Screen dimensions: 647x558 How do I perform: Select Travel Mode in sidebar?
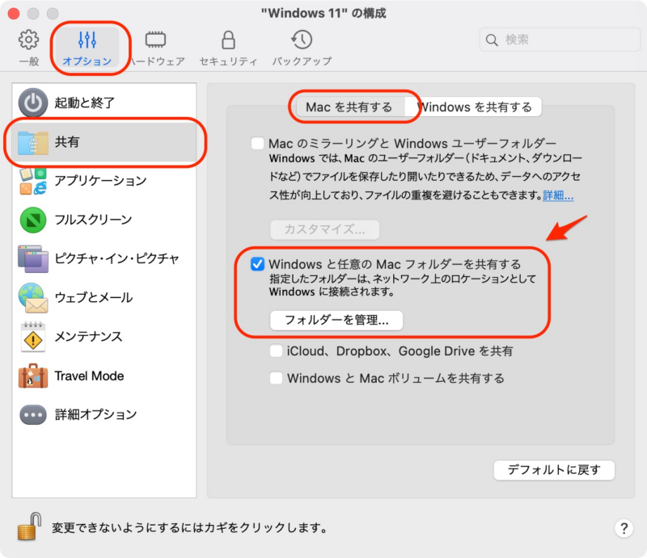click(104, 375)
